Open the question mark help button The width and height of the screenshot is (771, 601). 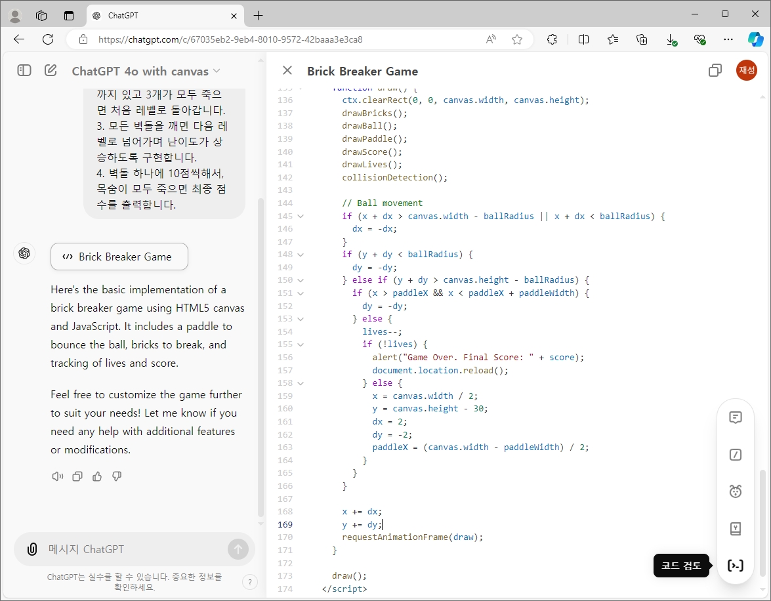(x=250, y=583)
